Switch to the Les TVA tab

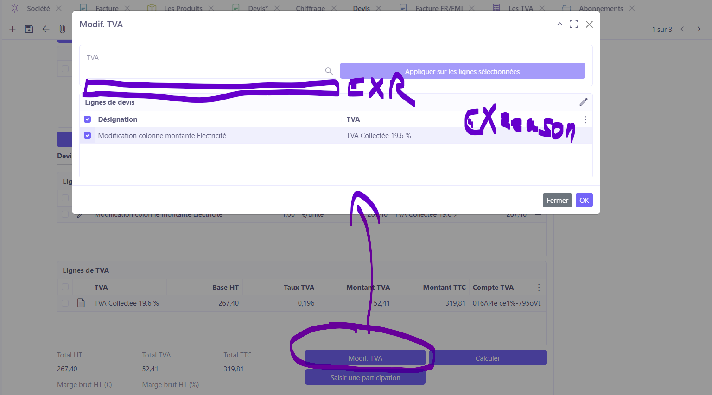[x=521, y=8]
